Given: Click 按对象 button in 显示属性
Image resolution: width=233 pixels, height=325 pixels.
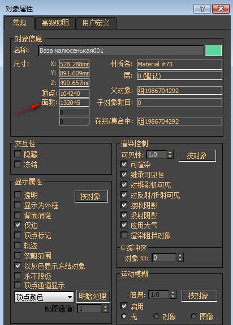Looking at the screenshot, I should (x=91, y=196).
